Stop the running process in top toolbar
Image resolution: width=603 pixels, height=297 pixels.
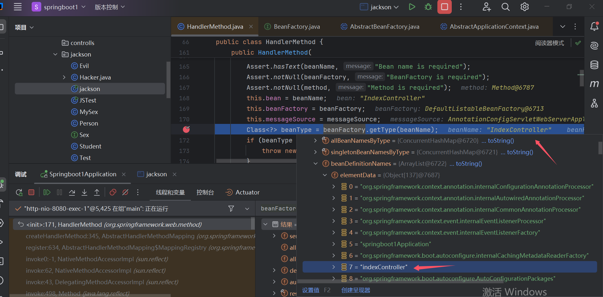444,7
